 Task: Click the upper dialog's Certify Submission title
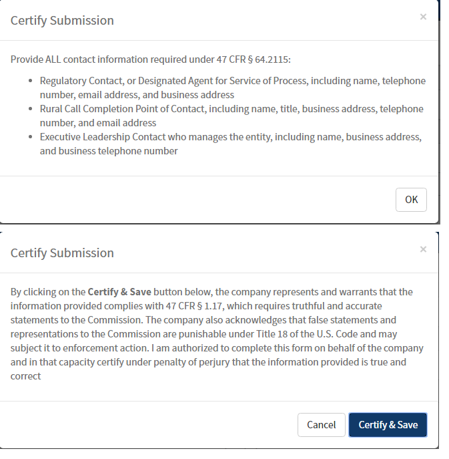(x=62, y=20)
